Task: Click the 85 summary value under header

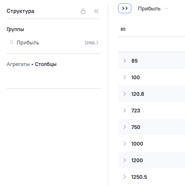Action: [x=123, y=29]
